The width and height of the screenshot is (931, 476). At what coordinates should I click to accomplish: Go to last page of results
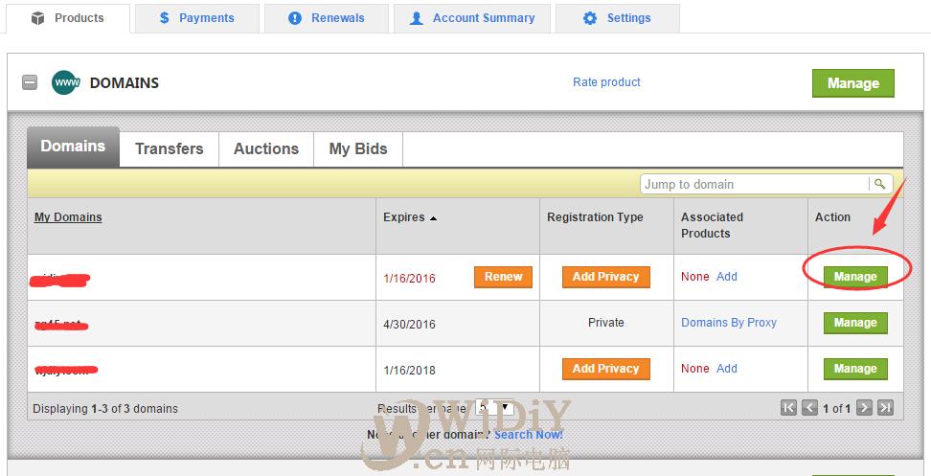[885, 408]
